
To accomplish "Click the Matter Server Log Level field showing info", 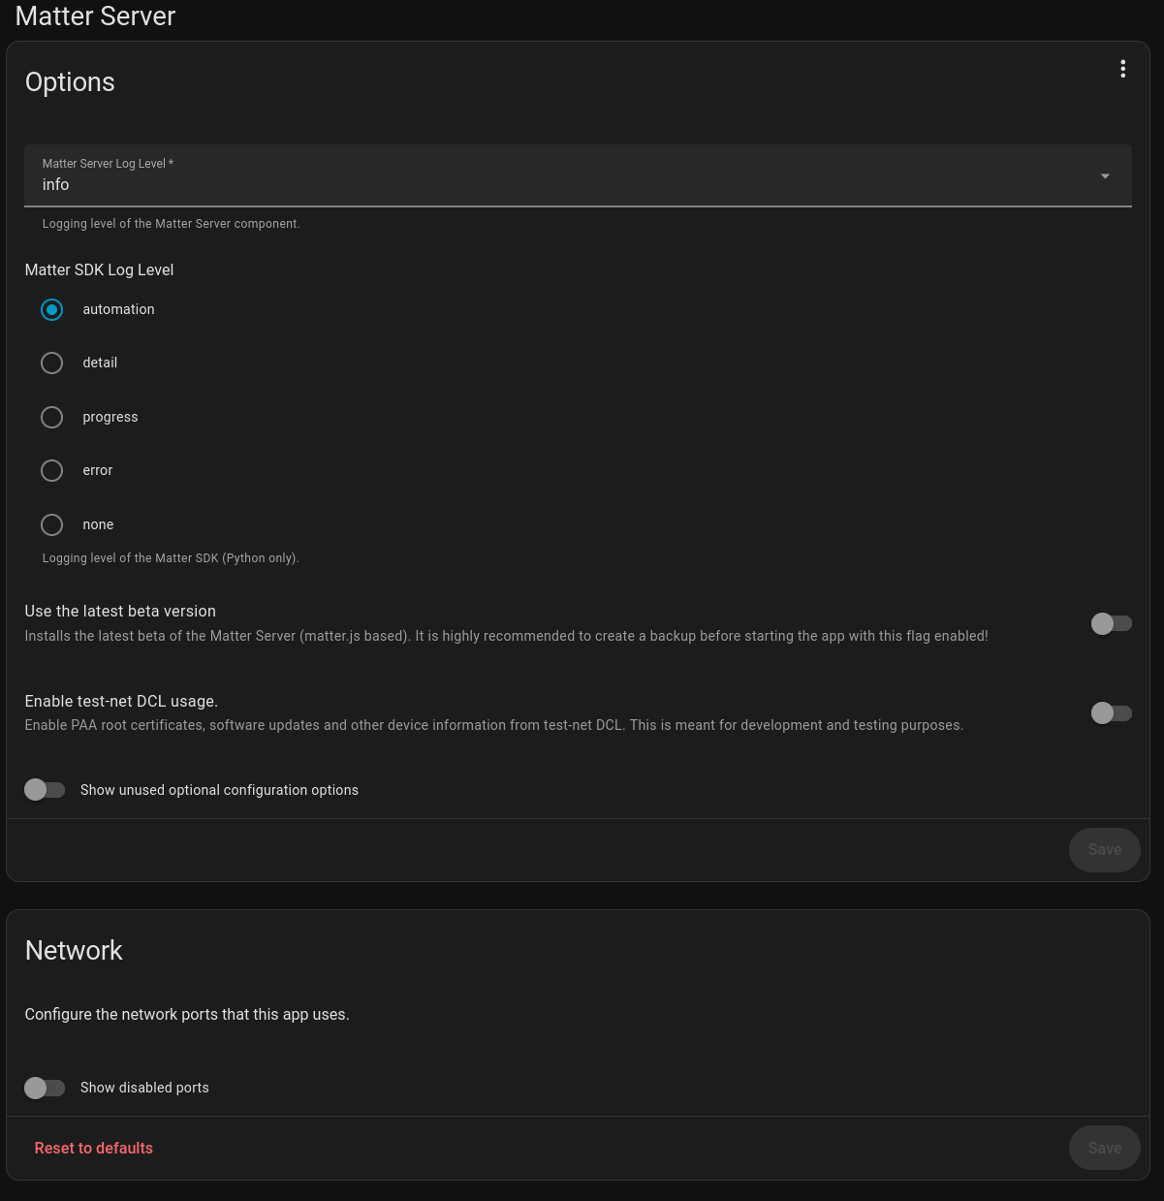I will 562,176.
